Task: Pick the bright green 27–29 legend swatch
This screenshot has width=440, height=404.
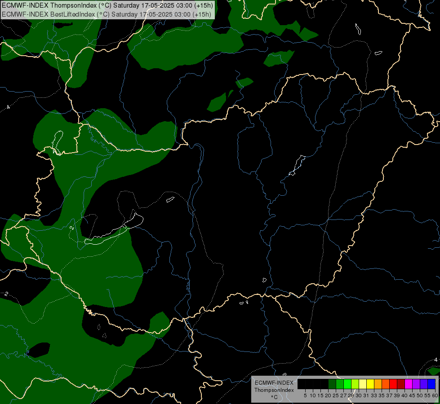Action: (347, 384)
